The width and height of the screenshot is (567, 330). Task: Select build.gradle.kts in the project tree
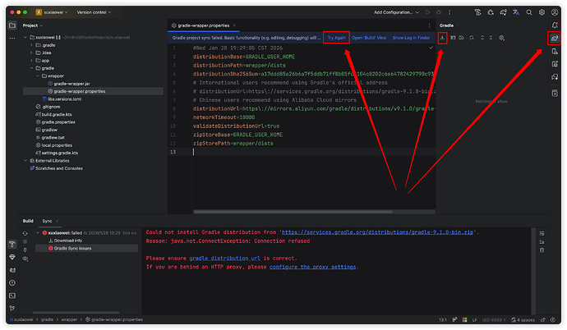[x=57, y=113]
